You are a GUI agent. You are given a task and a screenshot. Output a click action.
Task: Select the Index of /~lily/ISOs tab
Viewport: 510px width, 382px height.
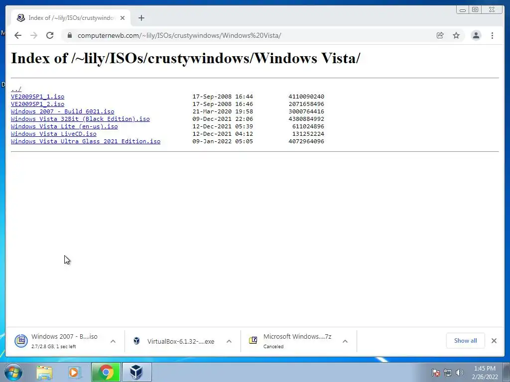[71, 18]
